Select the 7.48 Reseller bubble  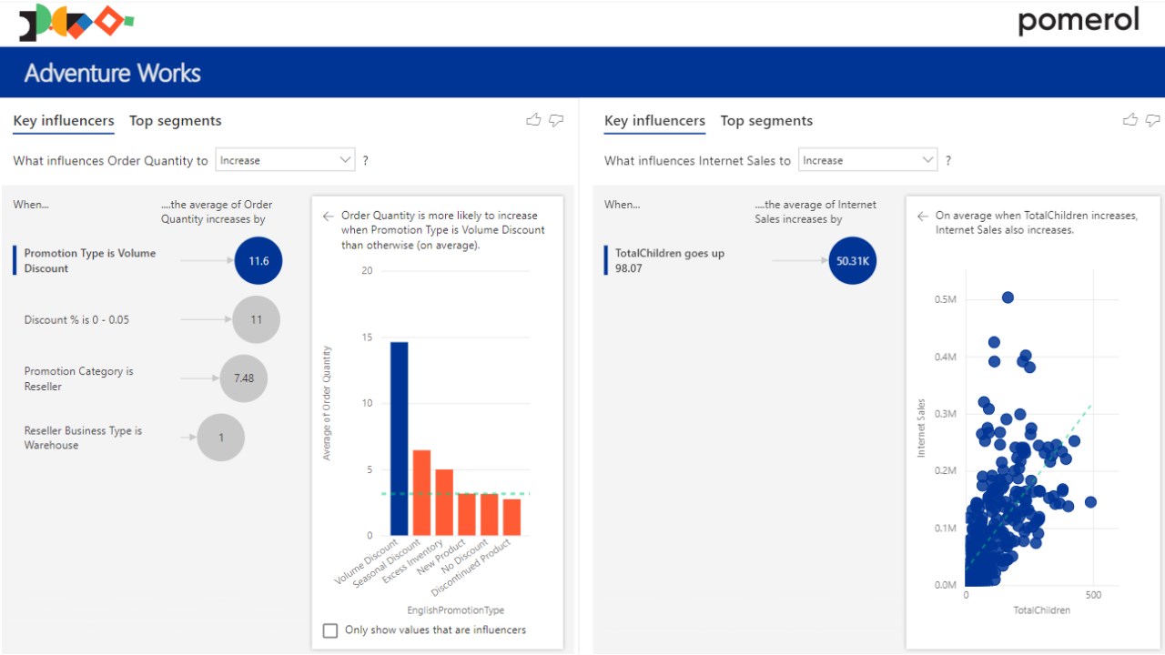244,378
